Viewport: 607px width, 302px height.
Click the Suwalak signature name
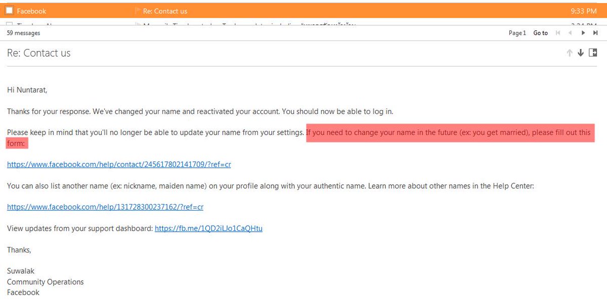(x=21, y=271)
